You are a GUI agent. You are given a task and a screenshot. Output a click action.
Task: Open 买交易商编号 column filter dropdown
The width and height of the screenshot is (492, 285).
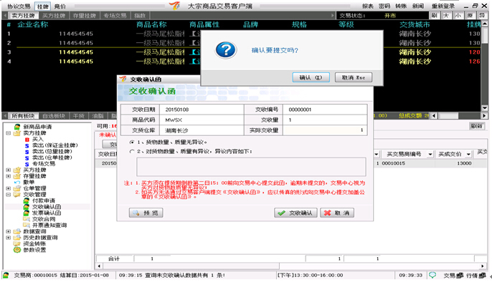[430, 154]
